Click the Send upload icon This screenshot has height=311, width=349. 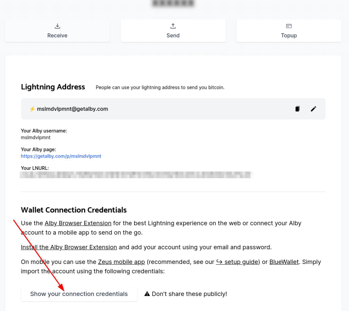[x=173, y=26]
